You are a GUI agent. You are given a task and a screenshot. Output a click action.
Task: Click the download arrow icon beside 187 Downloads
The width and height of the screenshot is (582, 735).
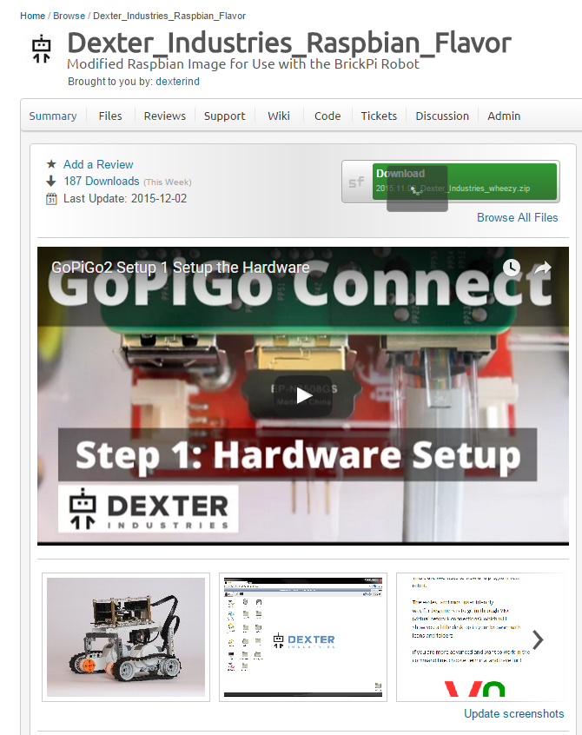(x=51, y=181)
